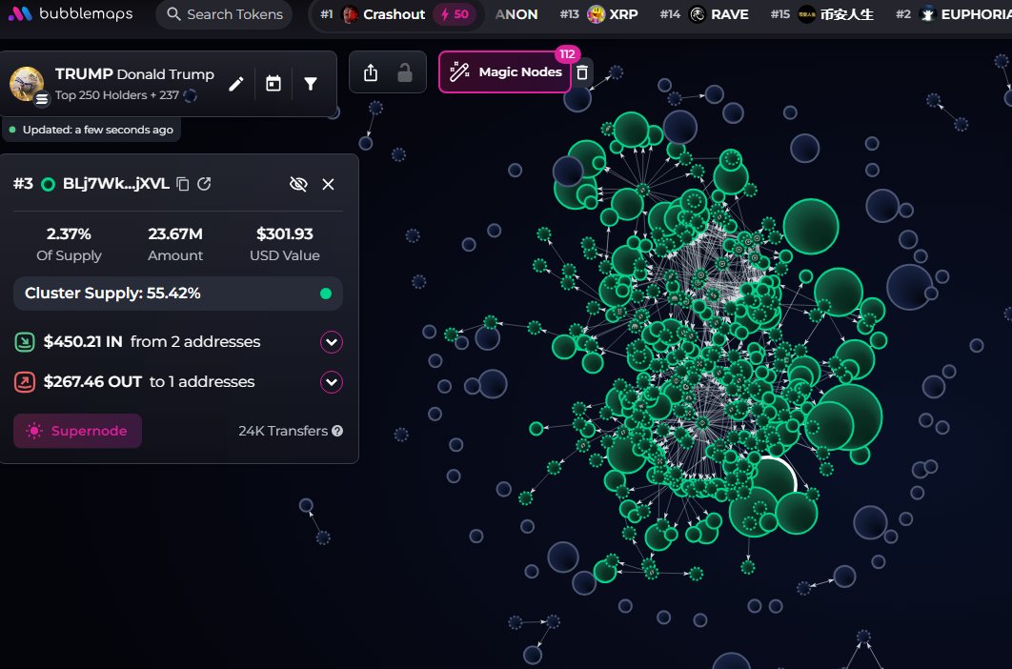Screen dimensions: 1012x669
Task: Expand the $450.21 IN addresses list
Action: tap(332, 342)
